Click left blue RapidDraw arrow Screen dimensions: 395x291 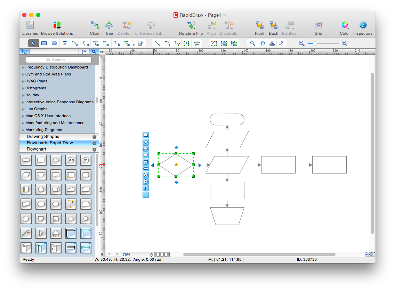(152, 165)
